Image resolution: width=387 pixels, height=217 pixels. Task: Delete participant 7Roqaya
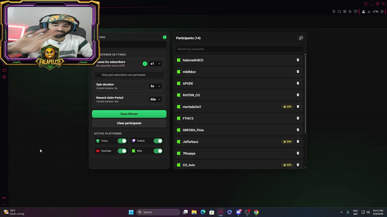pos(298,153)
